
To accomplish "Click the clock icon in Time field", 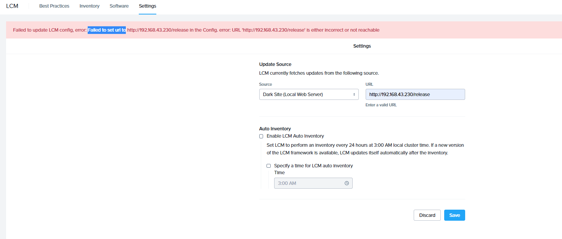I will coord(347,183).
